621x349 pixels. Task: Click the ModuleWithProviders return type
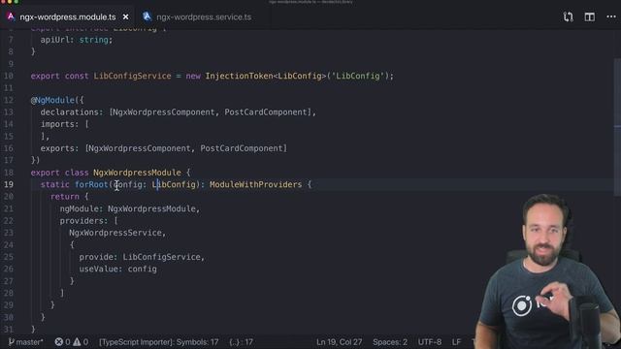pyautogui.click(x=255, y=184)
